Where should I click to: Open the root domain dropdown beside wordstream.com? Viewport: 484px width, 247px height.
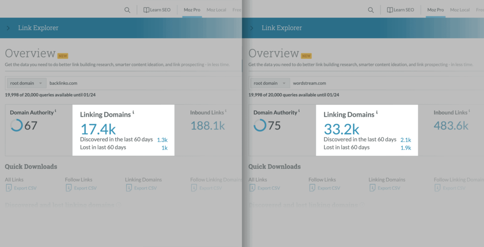(270, 83)
